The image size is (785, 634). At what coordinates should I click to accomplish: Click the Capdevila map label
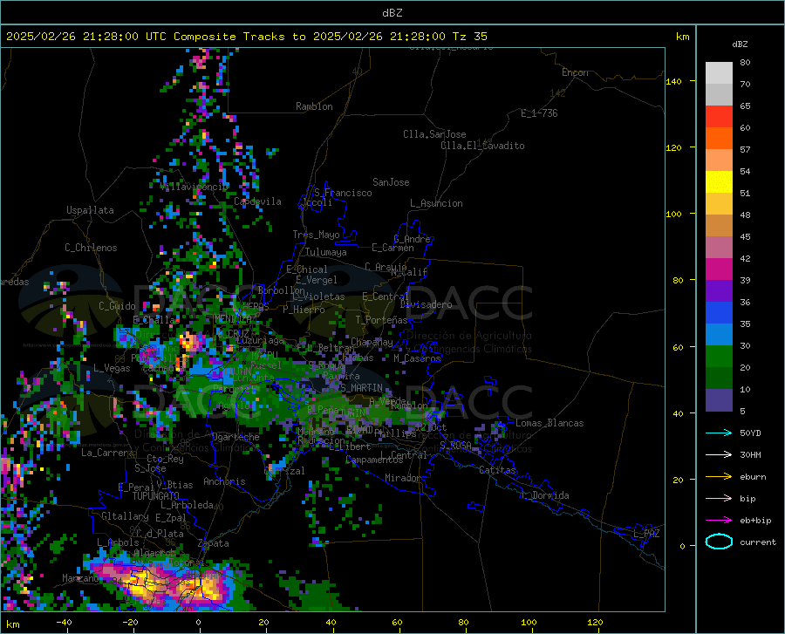pyautogui.click(x=257, y=201)
